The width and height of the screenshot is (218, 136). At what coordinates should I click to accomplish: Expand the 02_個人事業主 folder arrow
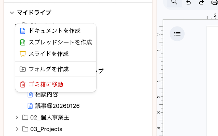click(17, 117)
